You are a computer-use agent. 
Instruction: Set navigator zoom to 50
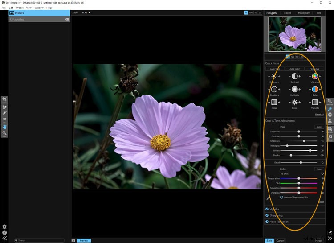[297, 57]
